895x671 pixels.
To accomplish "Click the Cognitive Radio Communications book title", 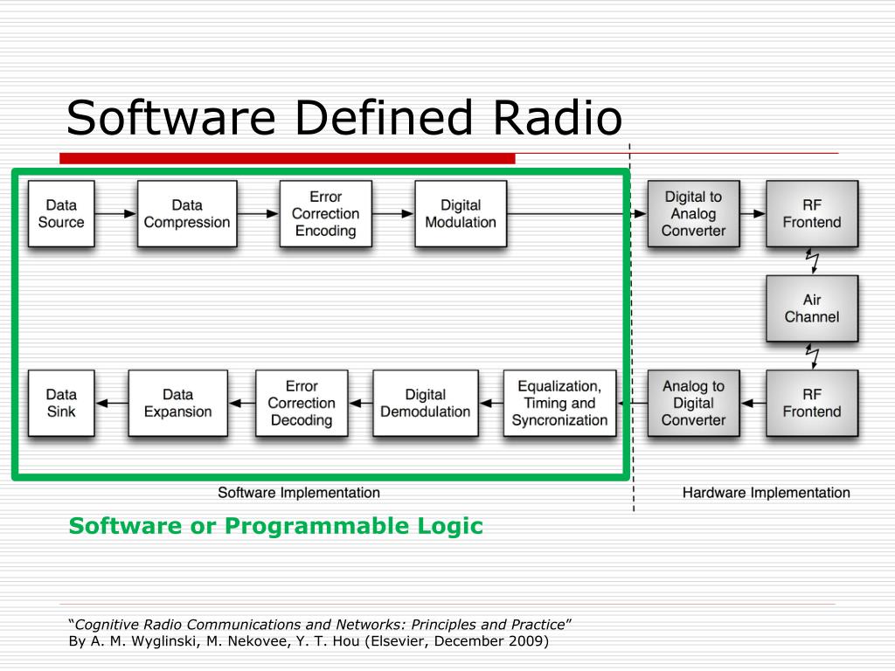I will [x=320, y=625].
